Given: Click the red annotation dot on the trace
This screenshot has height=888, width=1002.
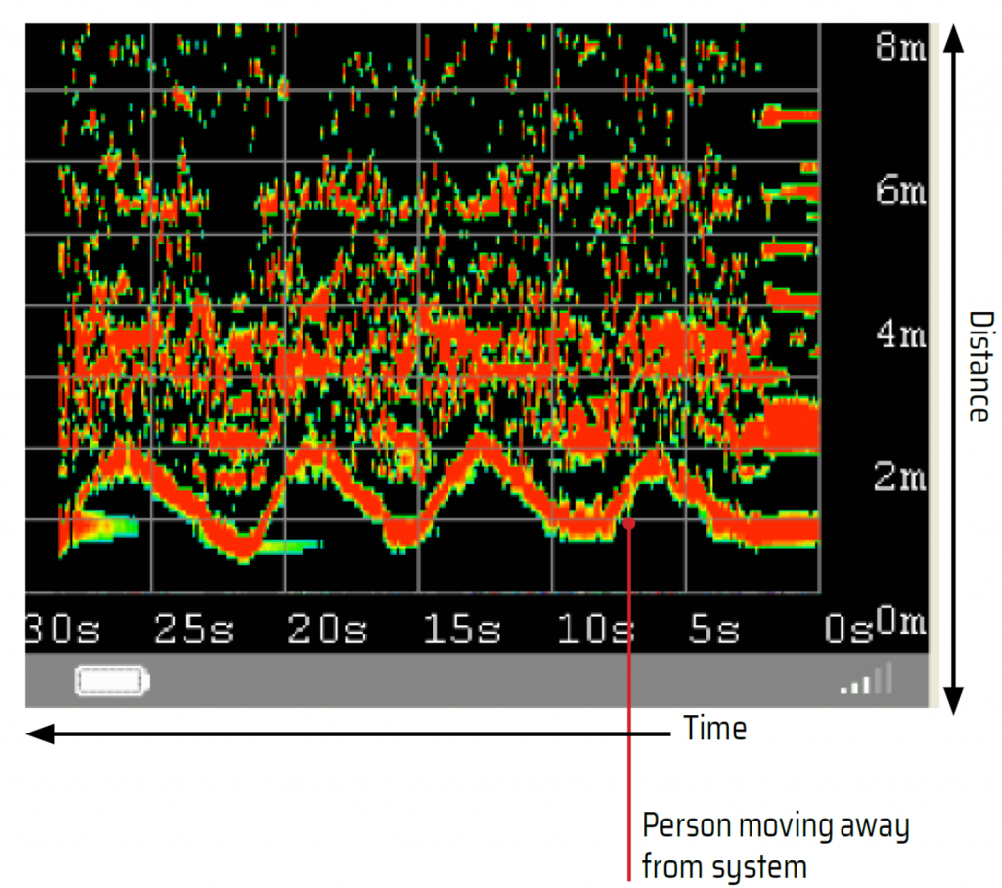Looking at the screenshot, I should [x=629, y=524].
